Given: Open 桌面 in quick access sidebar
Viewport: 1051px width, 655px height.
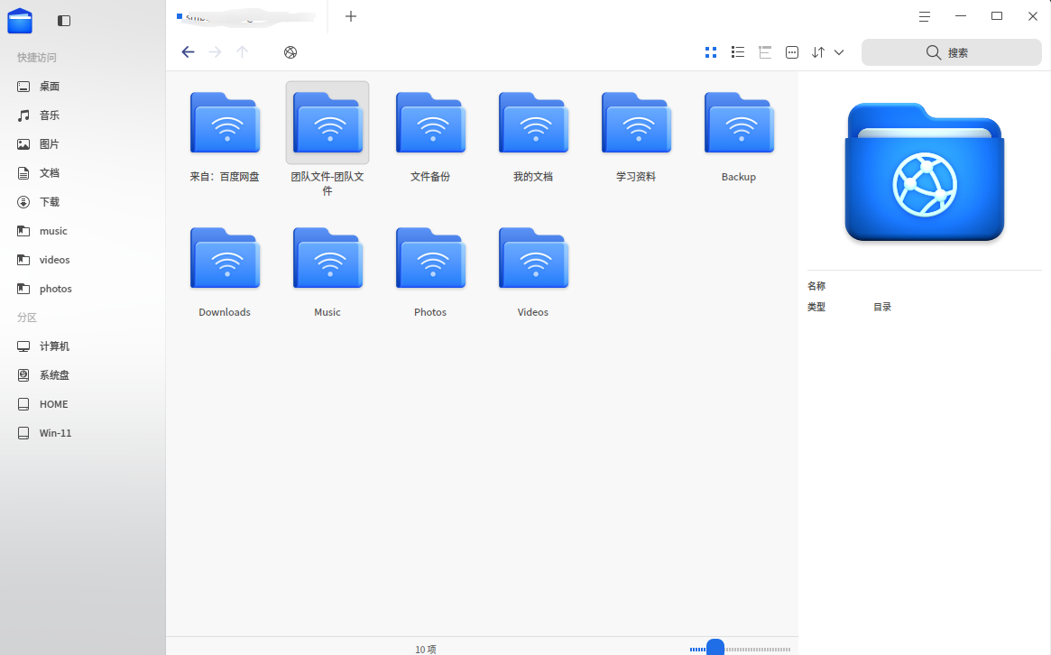Looking at the screenshot, I should pos(82,87).
